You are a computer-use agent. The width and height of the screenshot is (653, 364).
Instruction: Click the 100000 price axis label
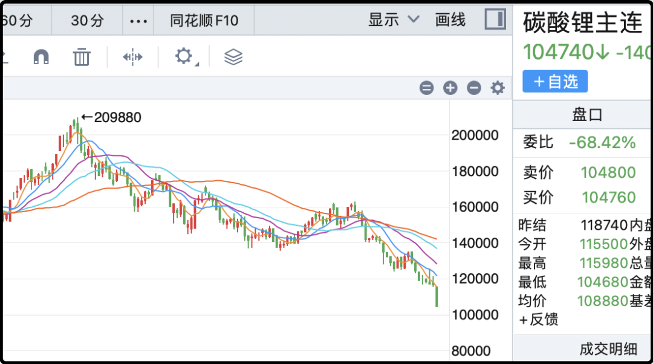point(475,315)
